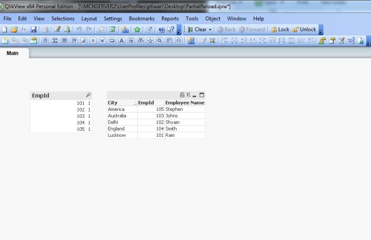
Task: Click the Forward navigation button
Action: (x=252, y=29)
